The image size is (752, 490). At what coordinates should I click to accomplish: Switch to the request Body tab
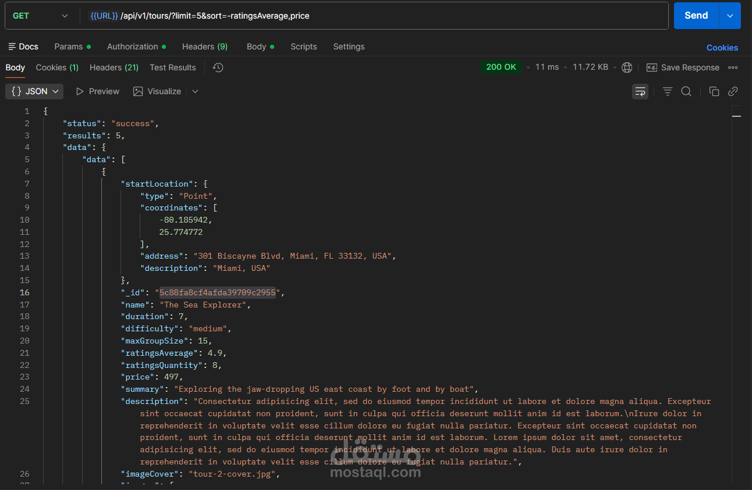click(260, 47)
